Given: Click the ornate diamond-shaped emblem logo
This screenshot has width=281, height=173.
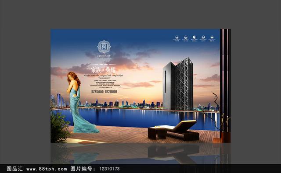Looking at the screenshot, I should point(104,47).
